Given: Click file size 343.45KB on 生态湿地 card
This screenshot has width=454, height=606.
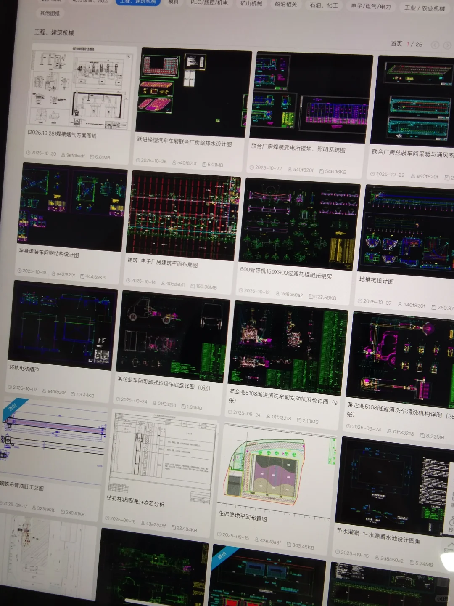Looking at the screenshot, I should (x=303, y=546).
